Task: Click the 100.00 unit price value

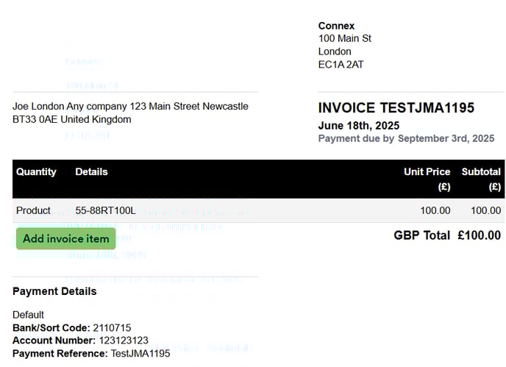Action: coord(435,210)
